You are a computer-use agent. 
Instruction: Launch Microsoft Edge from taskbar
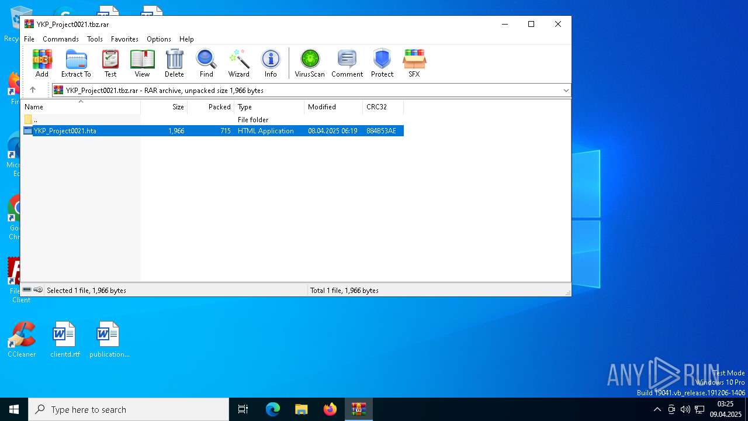click(x=273, y=409)
